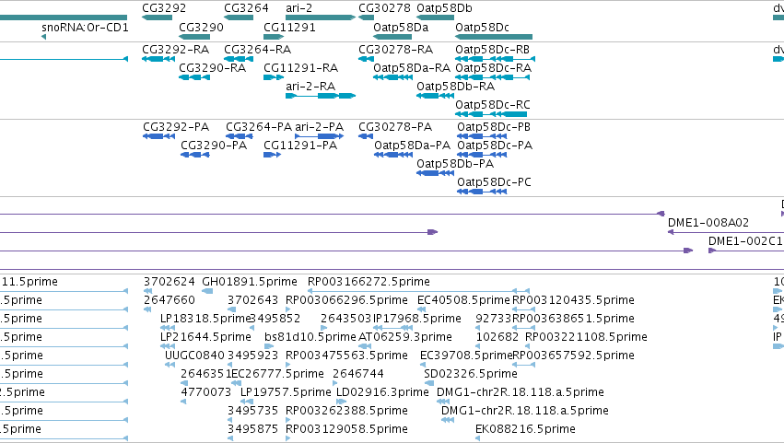Click transcript CG30278-RA
The image size is (784, 443).
395,50
